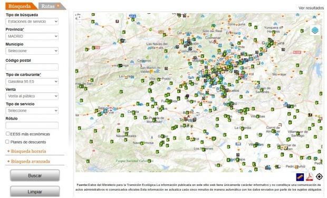Select yellow marker at San Martín de Valdeiglesias
327x198 pixels.
coord(151,71)
